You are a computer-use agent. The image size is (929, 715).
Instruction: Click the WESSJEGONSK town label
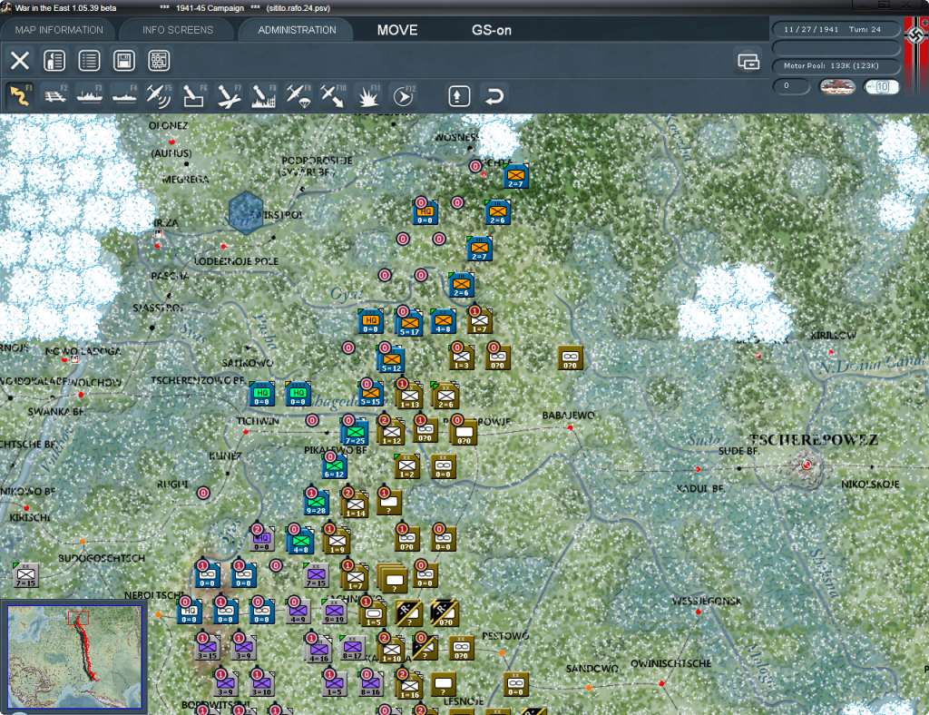click(707, 601)
